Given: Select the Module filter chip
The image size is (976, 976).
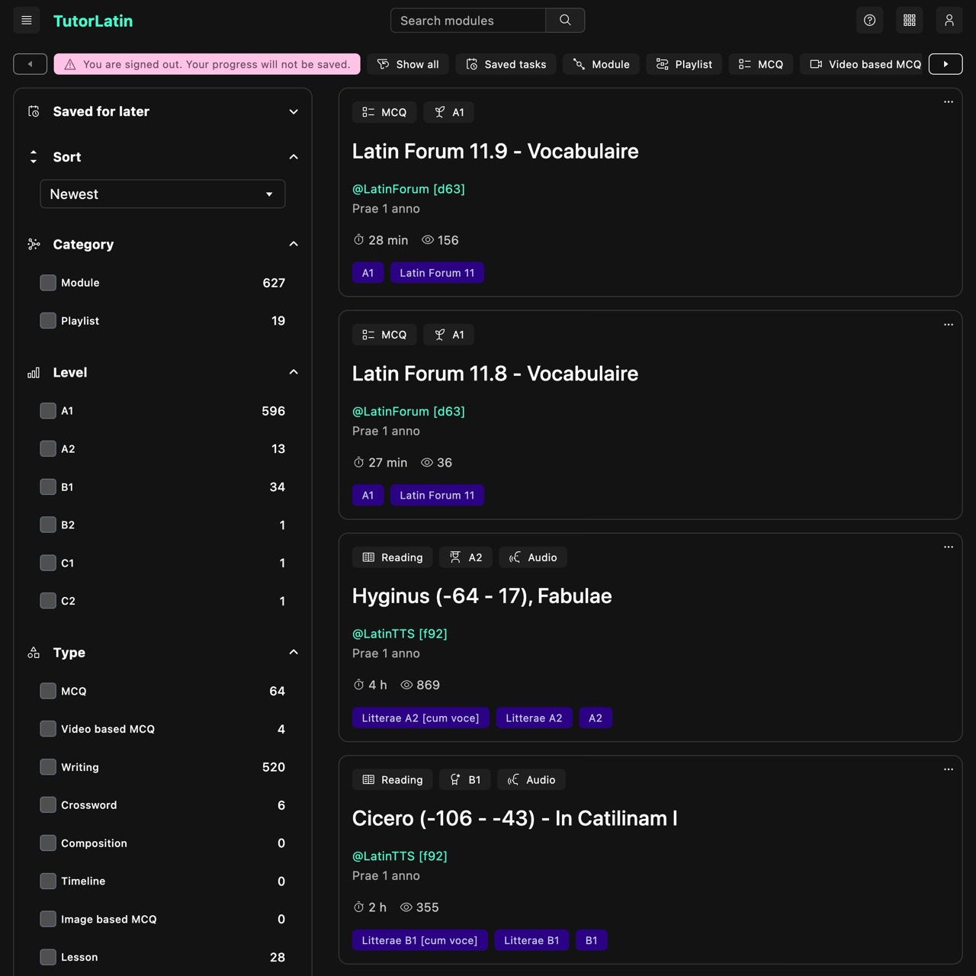Looking at the screenshot, I should [x=602, y=64].
